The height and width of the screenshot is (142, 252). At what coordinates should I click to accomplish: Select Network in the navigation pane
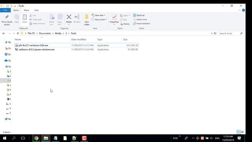point(8,119)
